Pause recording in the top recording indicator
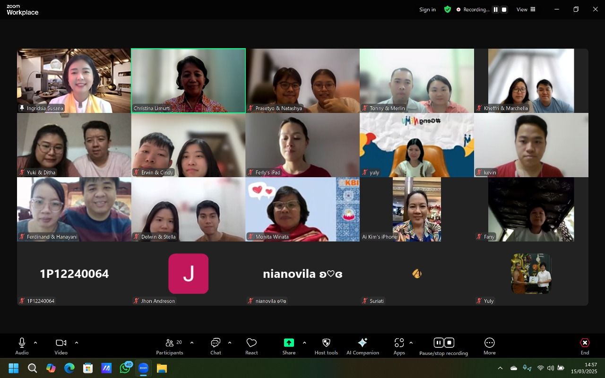Viewport: 605px width, 378px height. tap(495, 9)
